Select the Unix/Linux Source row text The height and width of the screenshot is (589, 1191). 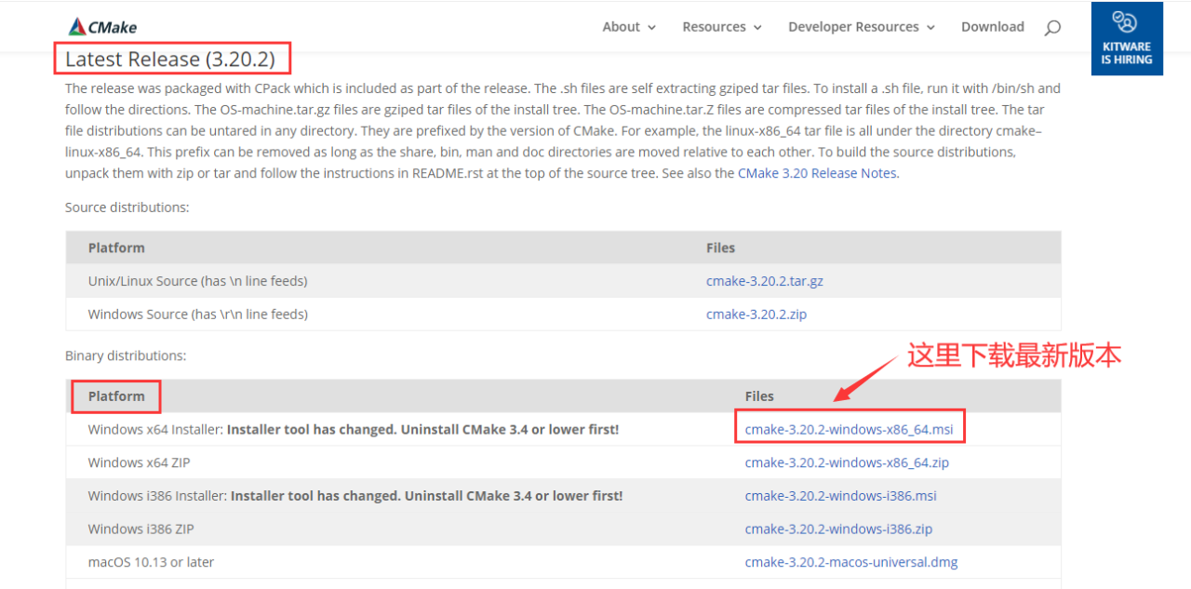(x=197, y=281)
